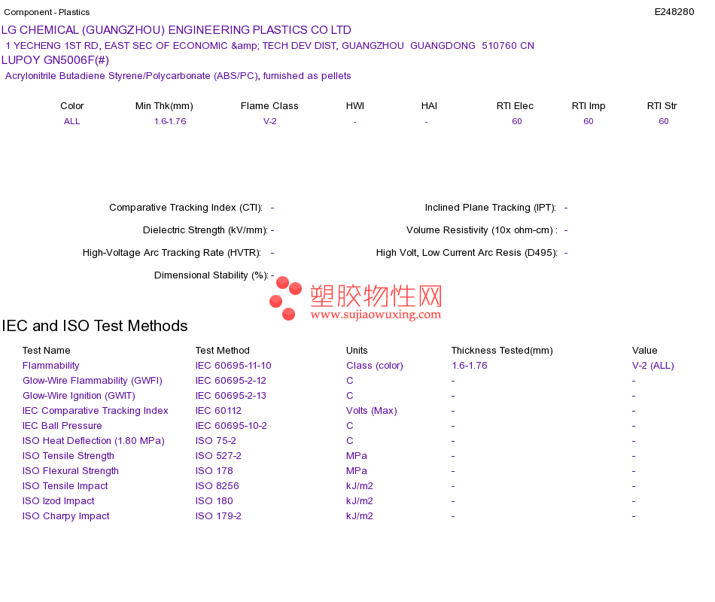Click the Component - Plastics header text
Image resolution: width=715 pixels, height=602 pixels.
[x=47, y=12]
